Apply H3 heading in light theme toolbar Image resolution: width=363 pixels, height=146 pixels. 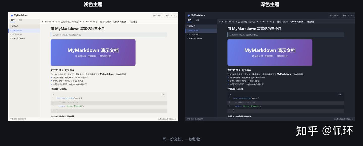50,22
